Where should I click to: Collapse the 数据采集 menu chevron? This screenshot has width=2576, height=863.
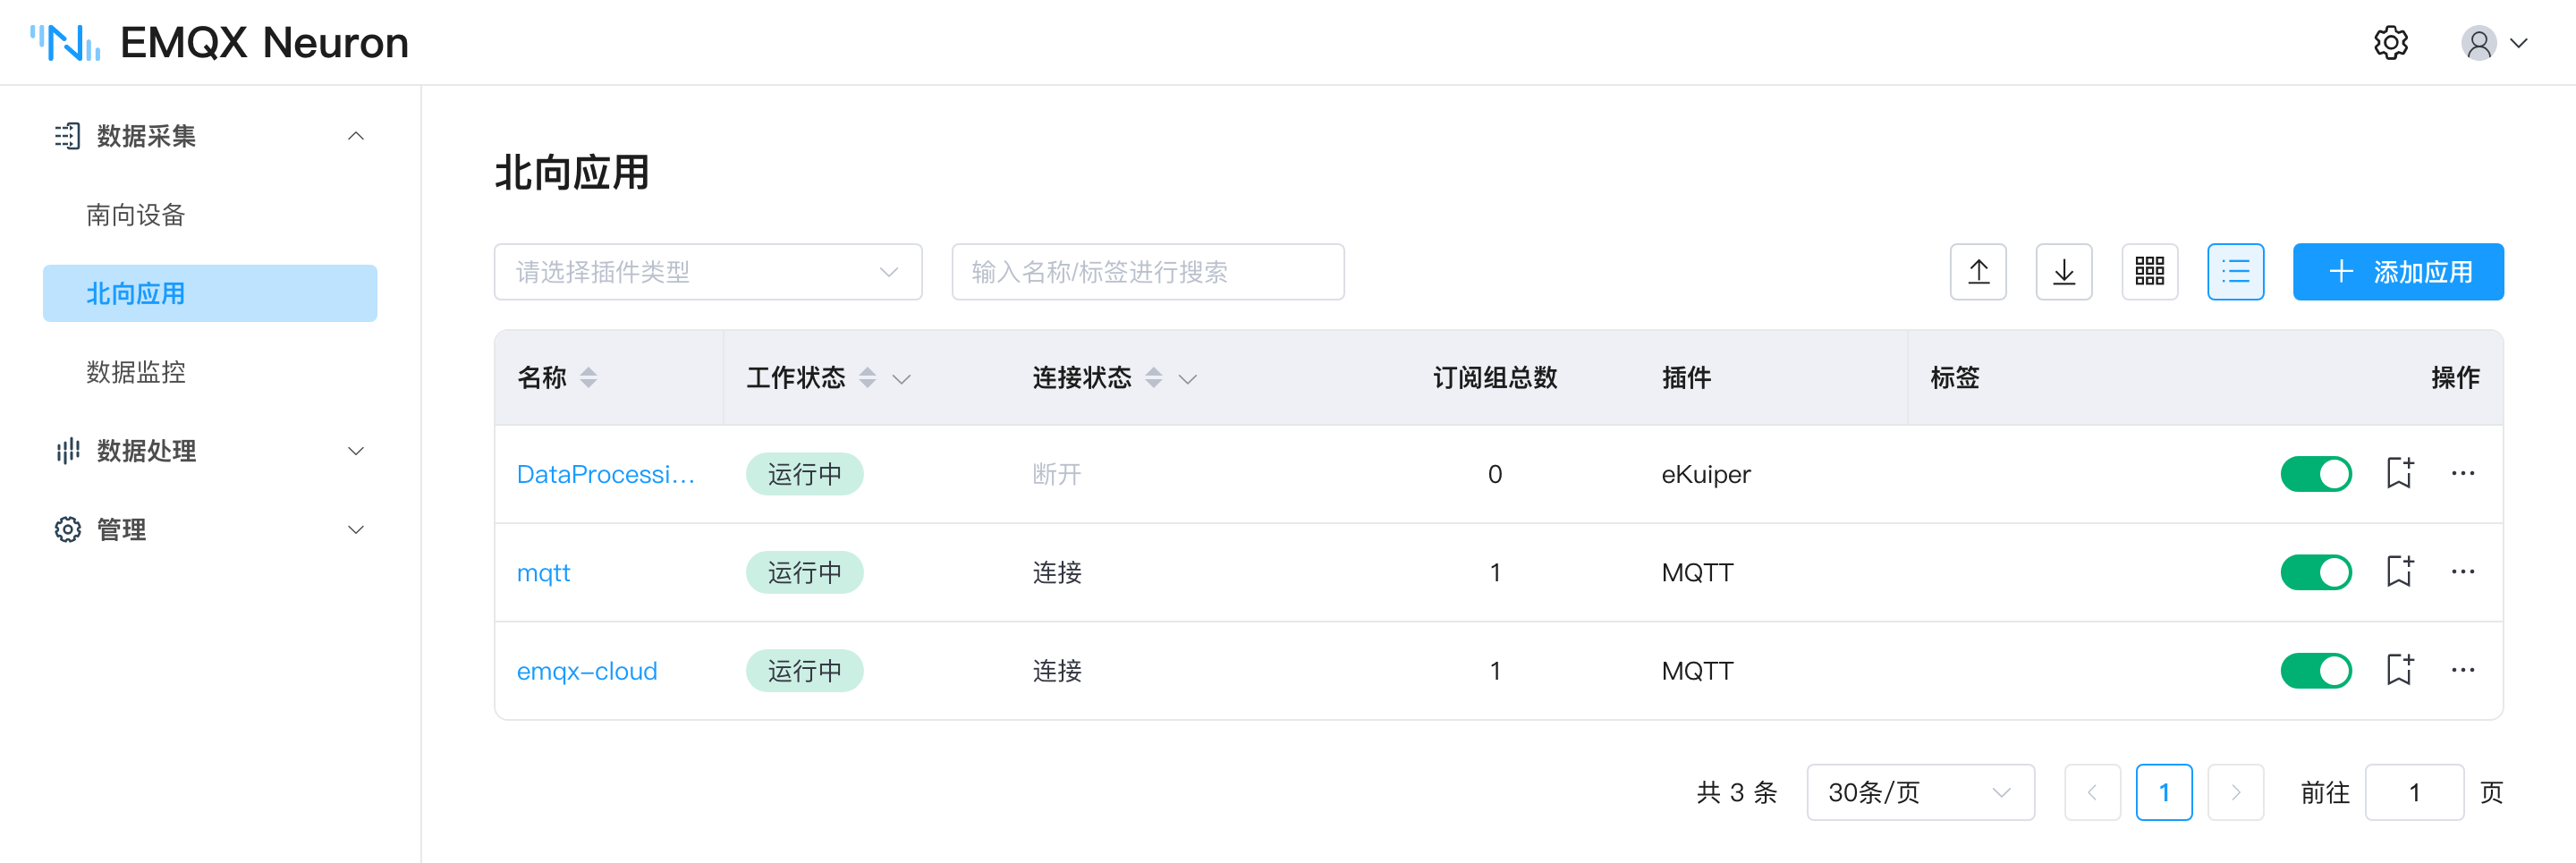tap(356, 136)
